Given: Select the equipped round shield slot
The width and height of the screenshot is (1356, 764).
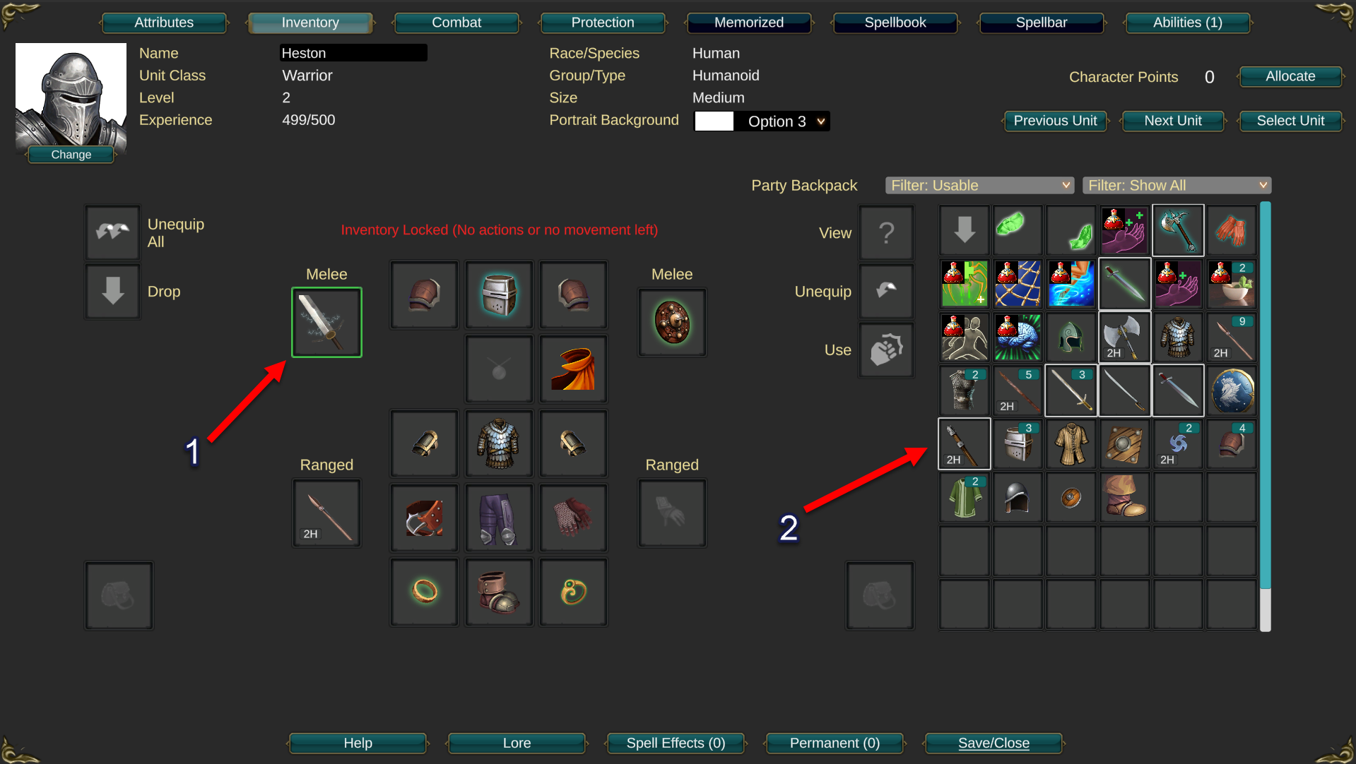Looking at the screenshot, I should coord(672,323).
